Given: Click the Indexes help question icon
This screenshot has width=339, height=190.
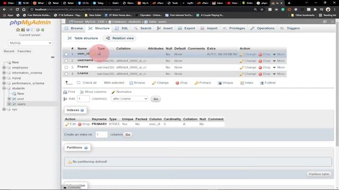Looking at the screenshot, I should pos(82,110).
